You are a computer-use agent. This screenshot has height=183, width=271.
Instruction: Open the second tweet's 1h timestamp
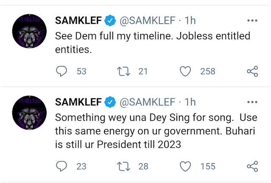(190, 103)
